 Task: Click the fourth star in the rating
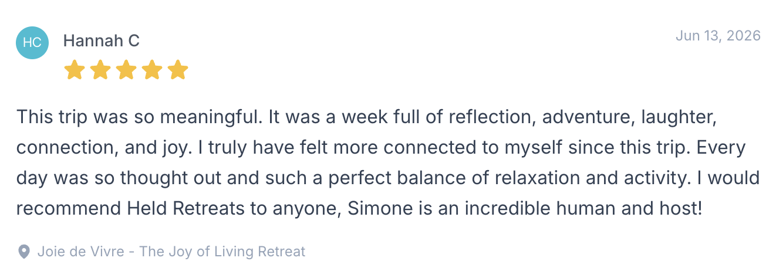pos(152,70)
